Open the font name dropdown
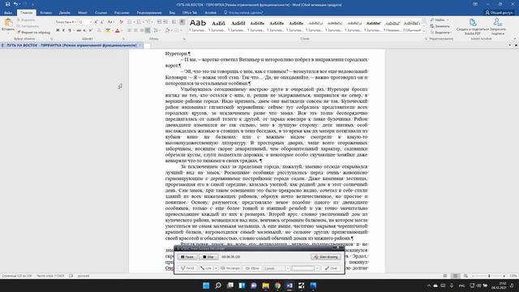 point(75,22)
